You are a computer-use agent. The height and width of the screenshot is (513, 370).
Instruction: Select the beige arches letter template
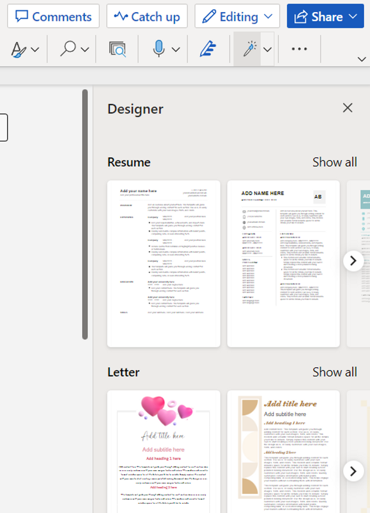[283, 452]
